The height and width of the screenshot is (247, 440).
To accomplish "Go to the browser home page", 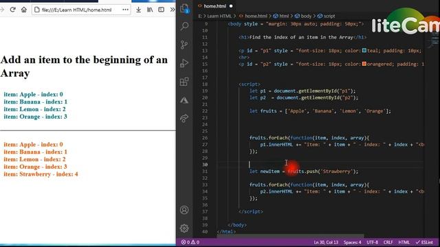I will point(24,10).
